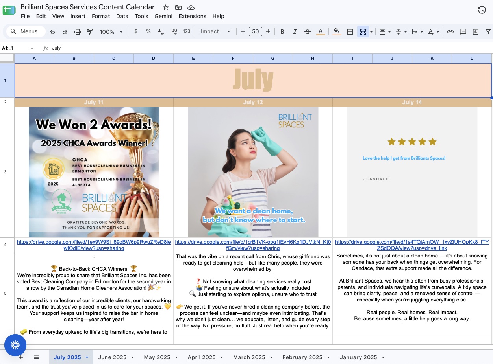Add a new sheet with plus button

[21, 357]
